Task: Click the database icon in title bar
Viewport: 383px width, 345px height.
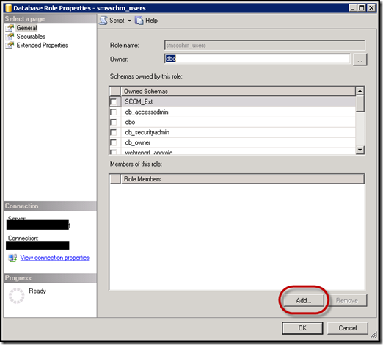Action: pos(8,8)
